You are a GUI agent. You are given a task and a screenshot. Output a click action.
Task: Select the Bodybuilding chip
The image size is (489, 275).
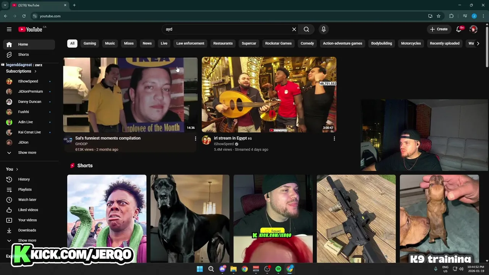[x=382, y=44]
